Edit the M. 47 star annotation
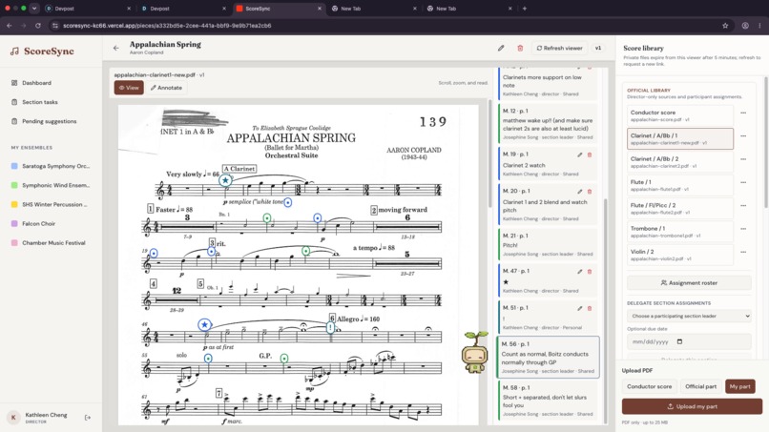769x432 pixels. (580, 271)
